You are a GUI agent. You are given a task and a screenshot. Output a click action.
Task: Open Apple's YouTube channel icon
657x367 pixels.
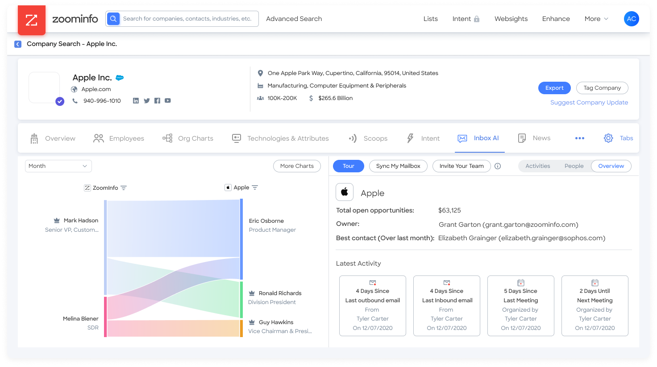[x=168, y=101]
